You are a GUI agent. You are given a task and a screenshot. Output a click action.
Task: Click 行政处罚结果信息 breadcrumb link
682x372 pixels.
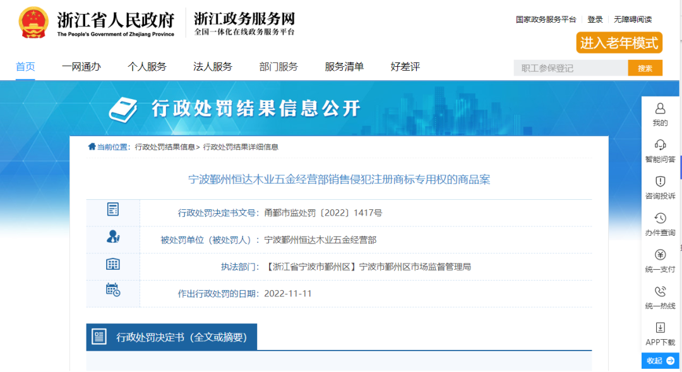[x=165, y=147]
